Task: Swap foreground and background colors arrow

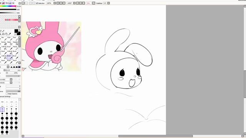Action: point(20,30)
